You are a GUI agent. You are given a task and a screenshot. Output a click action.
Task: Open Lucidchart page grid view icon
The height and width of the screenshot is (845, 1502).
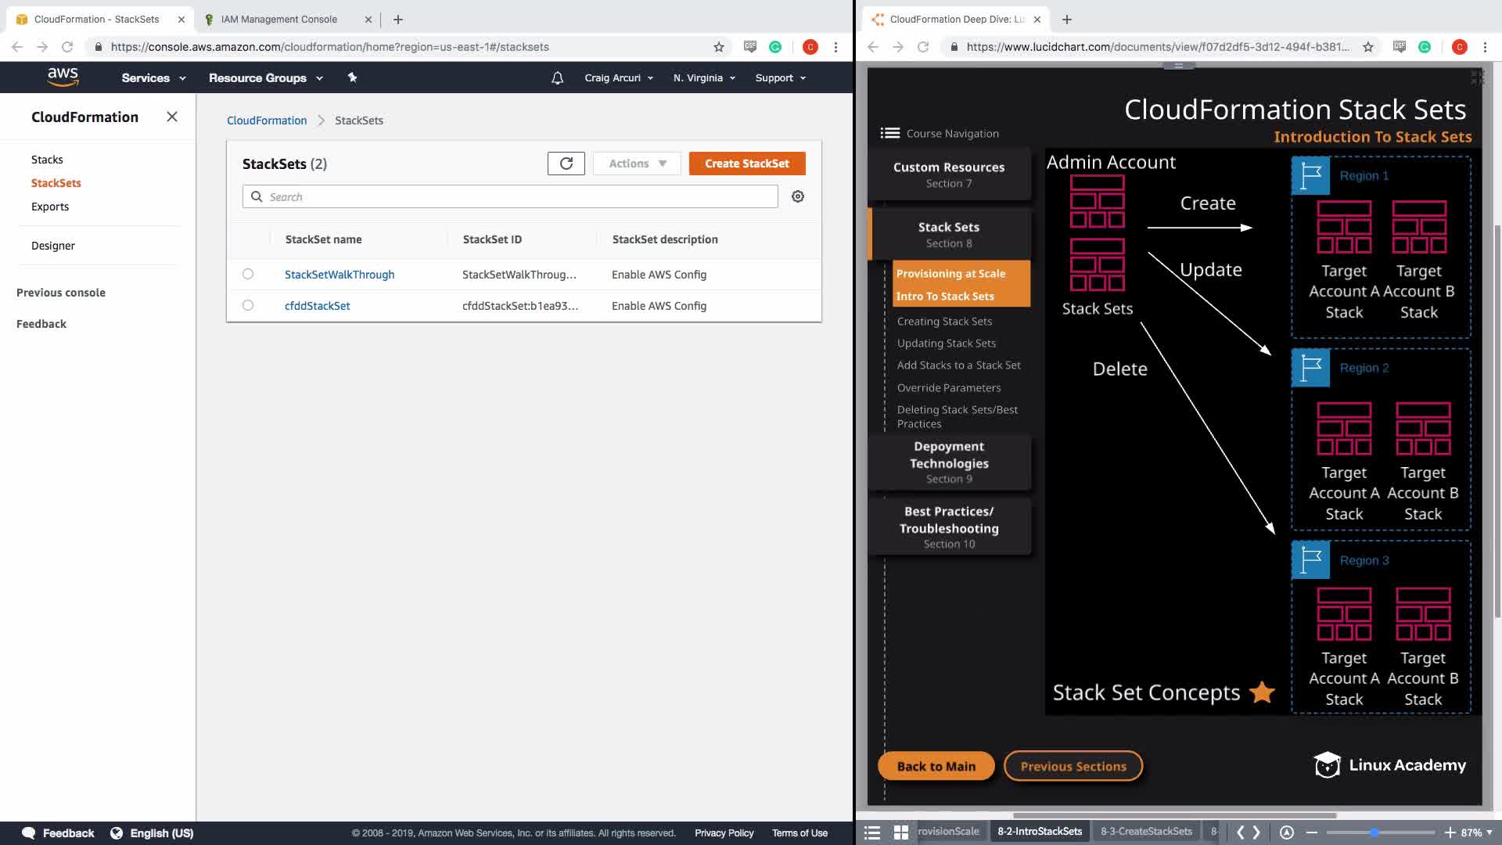[x=901, y=832]
